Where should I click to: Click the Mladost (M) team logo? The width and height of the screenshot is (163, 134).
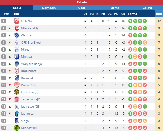pyautogui.click(x=17, y=28)
